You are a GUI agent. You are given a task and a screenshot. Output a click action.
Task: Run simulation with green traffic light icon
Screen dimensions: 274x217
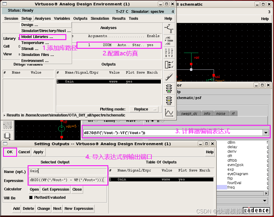coord(169,89)
